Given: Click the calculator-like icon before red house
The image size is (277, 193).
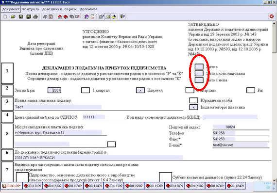Looking at the screenshot, I should tap(51, 17).
